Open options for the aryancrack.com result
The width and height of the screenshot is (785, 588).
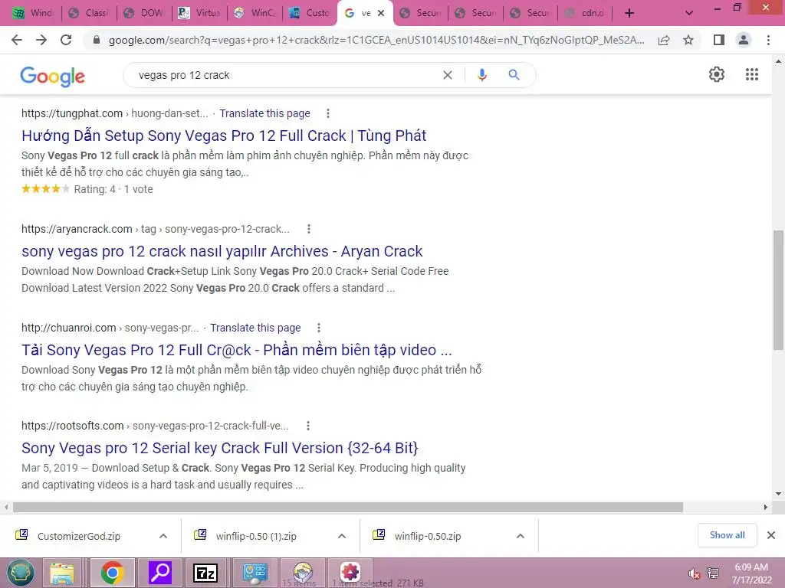[309, 229]
